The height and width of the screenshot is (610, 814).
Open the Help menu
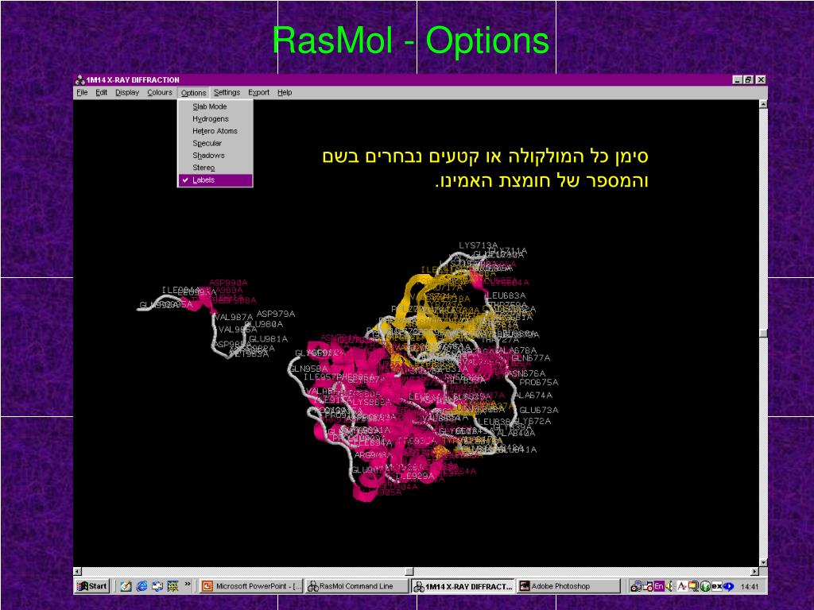pyautogui.click(x=285, y=92)
